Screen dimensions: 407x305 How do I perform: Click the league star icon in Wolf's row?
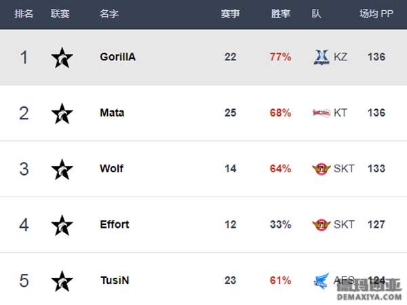click(x=62, y=169)
